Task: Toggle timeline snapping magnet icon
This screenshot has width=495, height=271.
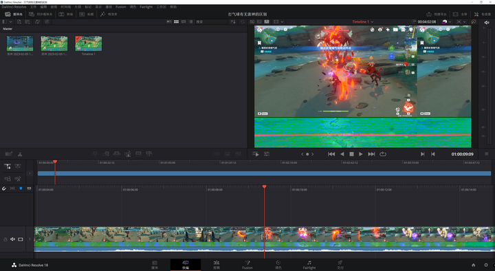Action: tap(4, 188)
